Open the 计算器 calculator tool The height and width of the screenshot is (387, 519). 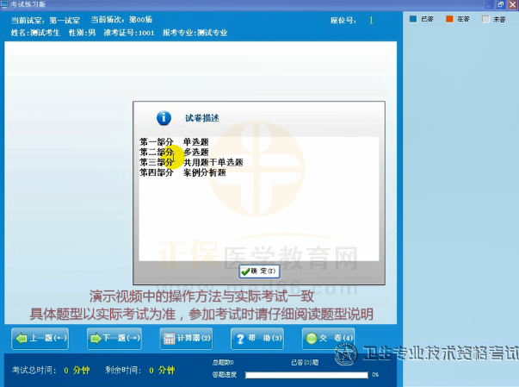pyautogui.click(x=187, y=338)
